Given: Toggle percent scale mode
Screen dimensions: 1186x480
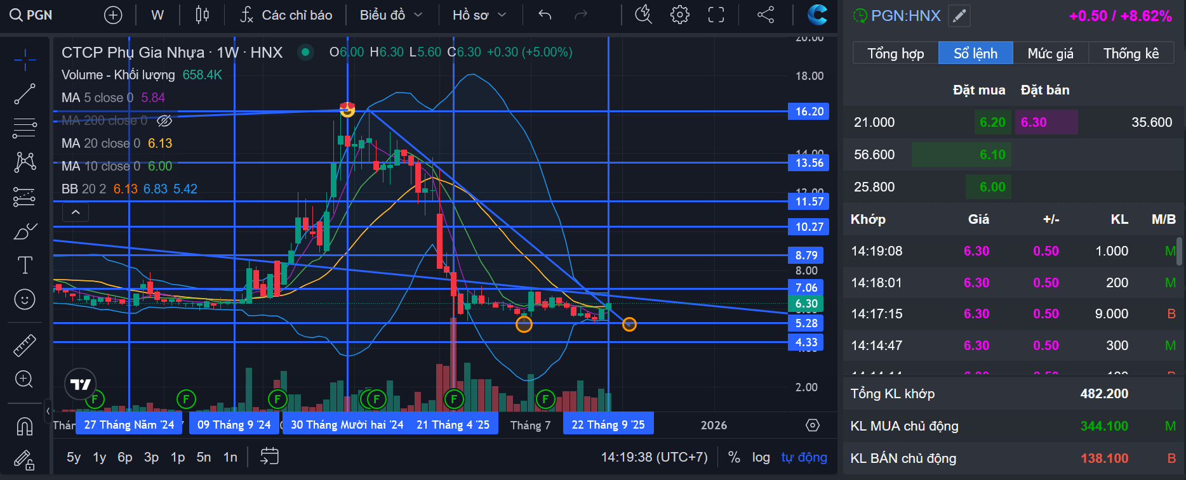Looking at the screenshot, I should (x=734, y=457).
